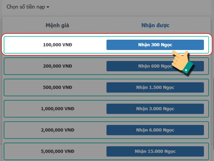This screenshot has width=214, height=161.
Task: Select the 2,000,000 VNĐ price label
Action: click(x=58, y=130)
